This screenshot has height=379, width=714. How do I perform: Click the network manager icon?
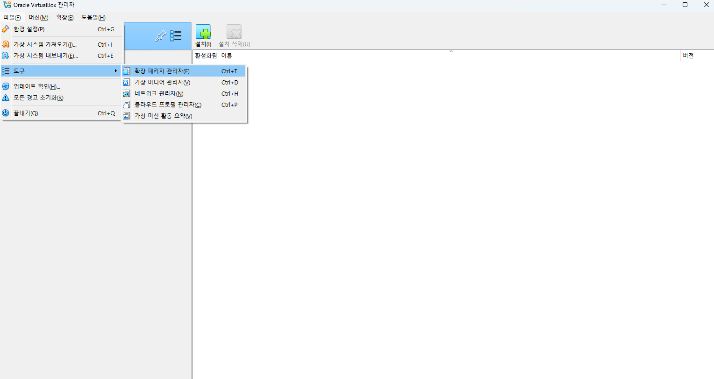tap(126, 93)
